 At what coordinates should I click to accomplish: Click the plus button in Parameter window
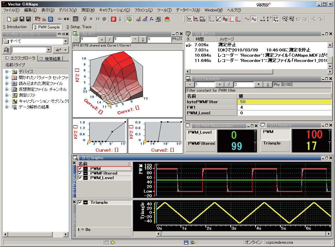[x=219, y=85]
